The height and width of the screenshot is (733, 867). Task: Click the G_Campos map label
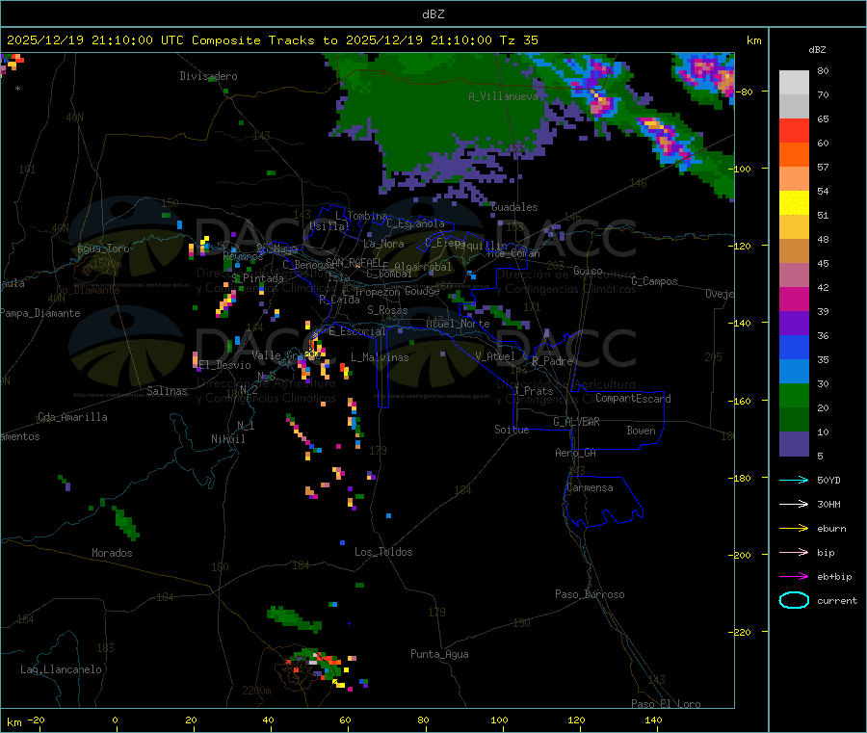654,281
